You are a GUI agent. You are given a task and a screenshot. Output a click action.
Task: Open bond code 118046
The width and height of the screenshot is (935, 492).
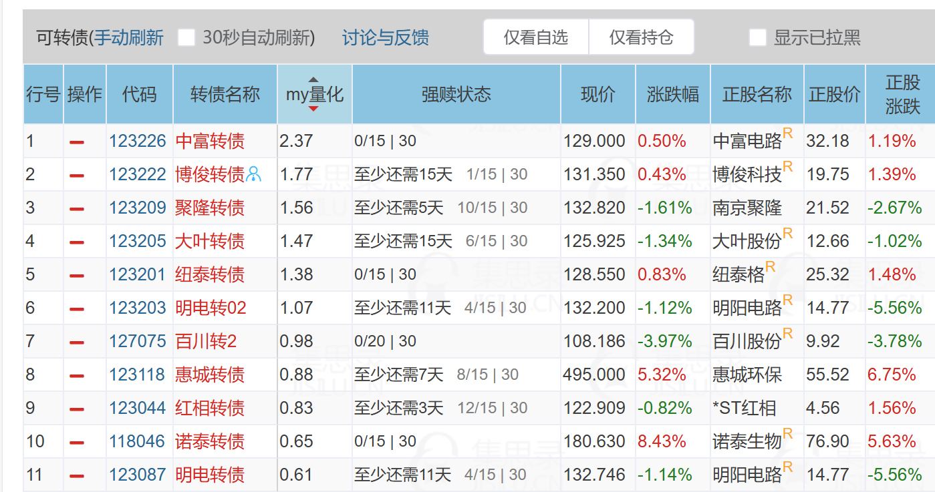138,441
